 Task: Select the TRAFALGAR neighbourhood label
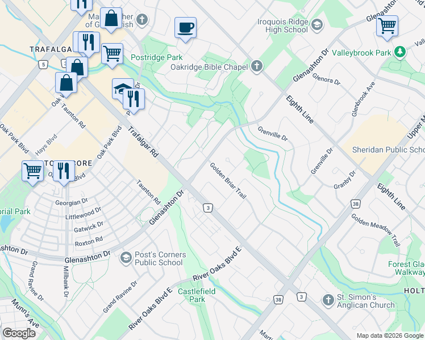click(x=51, y=49)
